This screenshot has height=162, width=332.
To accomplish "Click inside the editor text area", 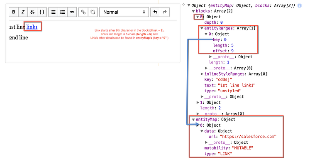I will (x=93, y=42).
